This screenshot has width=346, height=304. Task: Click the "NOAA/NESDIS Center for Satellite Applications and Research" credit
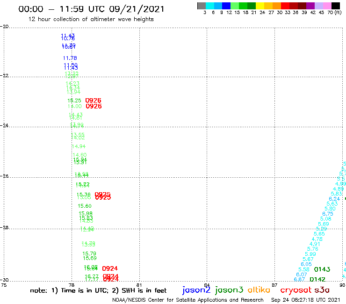(x=188, y=300)
